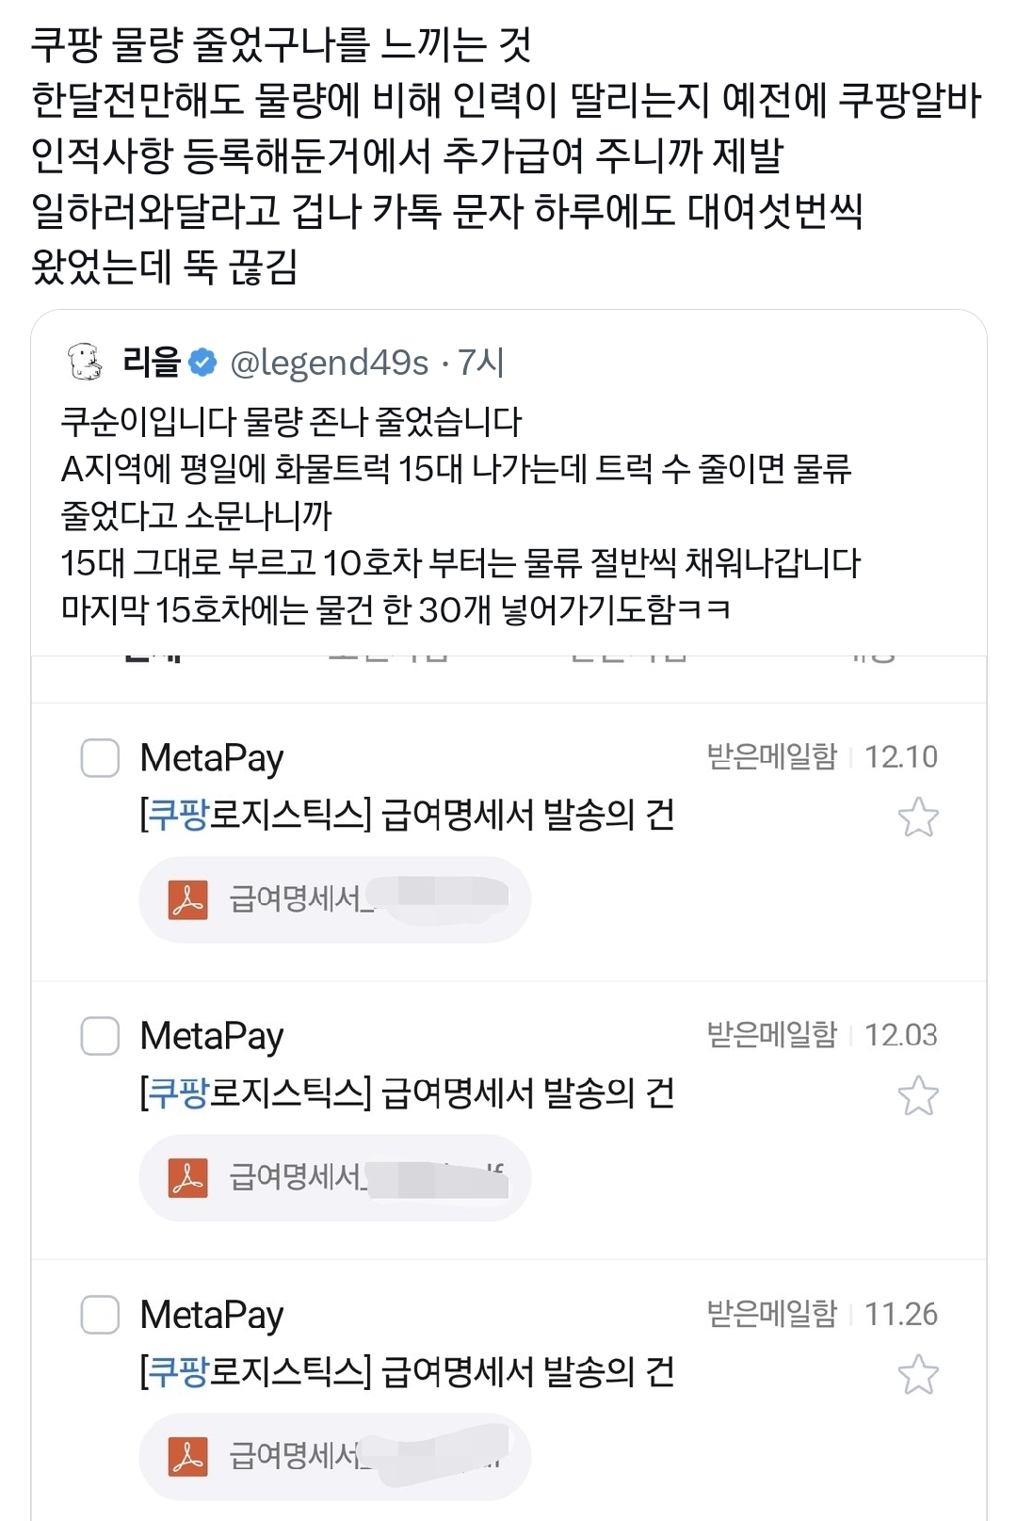Check the 12.10 MetaPay email checkbox
The width and height of the screenshot is (1017, 1521).
click(x=100, y=758)
